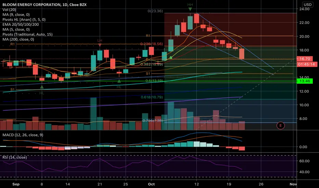Screen dimensions: 319x188
Task: Click the Fibonacci 0(23.36) level label
Action: pos(155,11)
